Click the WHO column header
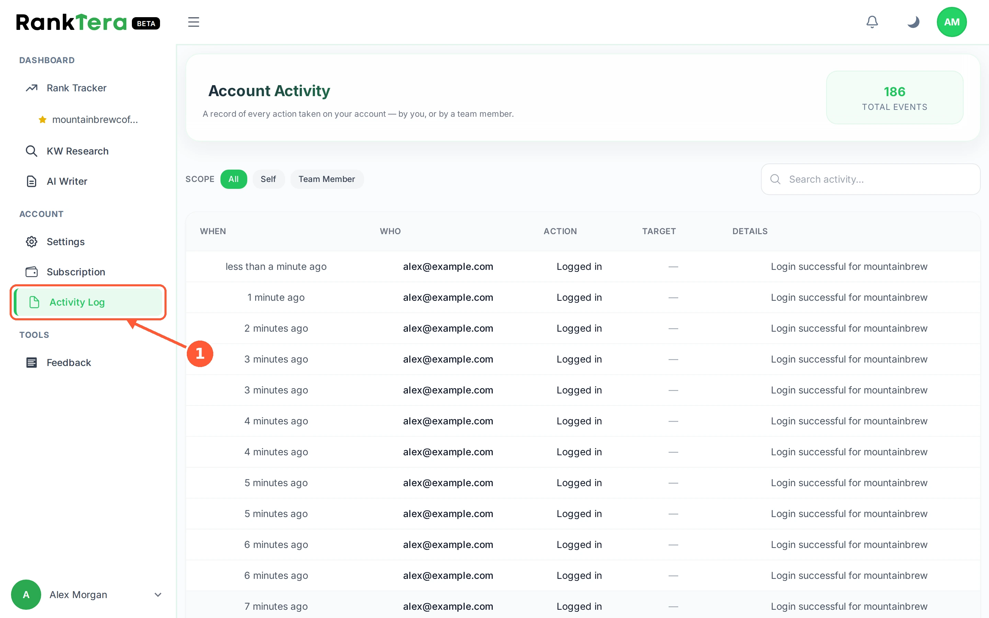The image size is (989, 618). 390,231
